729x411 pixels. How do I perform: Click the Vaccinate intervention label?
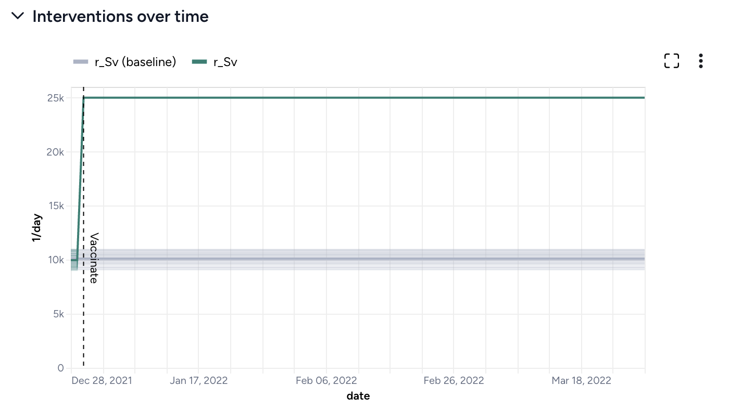tap(94, 258)
